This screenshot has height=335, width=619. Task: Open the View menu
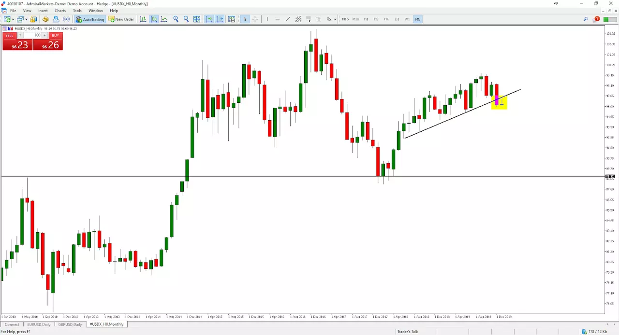27,11
